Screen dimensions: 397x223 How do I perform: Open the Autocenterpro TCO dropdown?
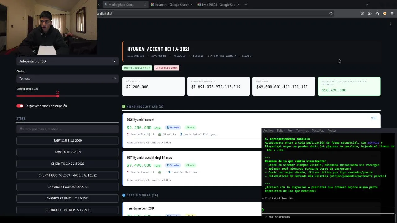68,61
